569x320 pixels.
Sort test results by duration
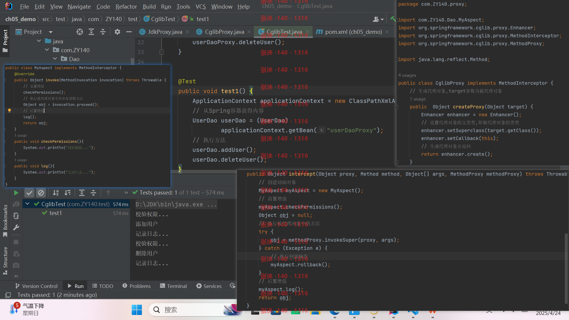click(x=68, y=193)
